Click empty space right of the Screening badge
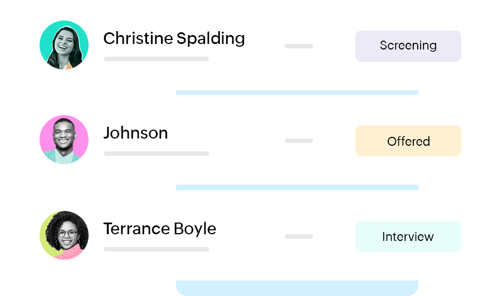The height and width of the screenshot is (296, 498). coord(479,46)
